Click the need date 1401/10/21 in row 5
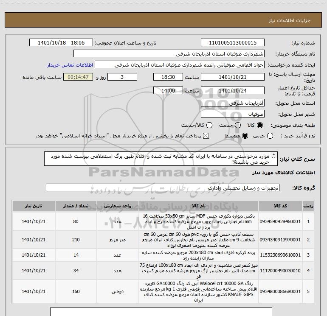Screen dimensions: 327x316 click(x=34, y=291)
